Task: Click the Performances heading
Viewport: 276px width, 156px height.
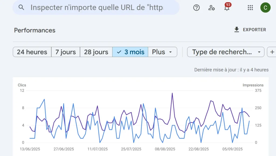Action: point(34,30)
